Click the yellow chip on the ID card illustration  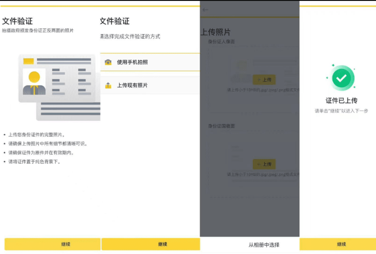[x=29, y=61]
